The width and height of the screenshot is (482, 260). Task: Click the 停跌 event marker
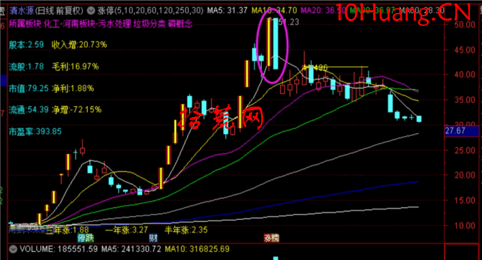(x=86, y=238)
